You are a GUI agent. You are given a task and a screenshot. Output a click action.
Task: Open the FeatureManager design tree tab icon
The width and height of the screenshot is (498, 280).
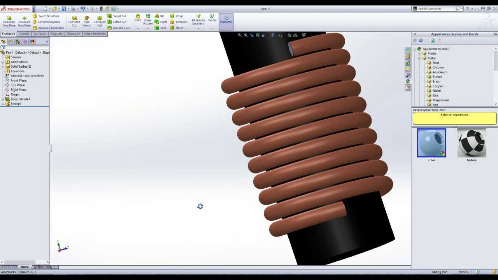pos(4,42)
